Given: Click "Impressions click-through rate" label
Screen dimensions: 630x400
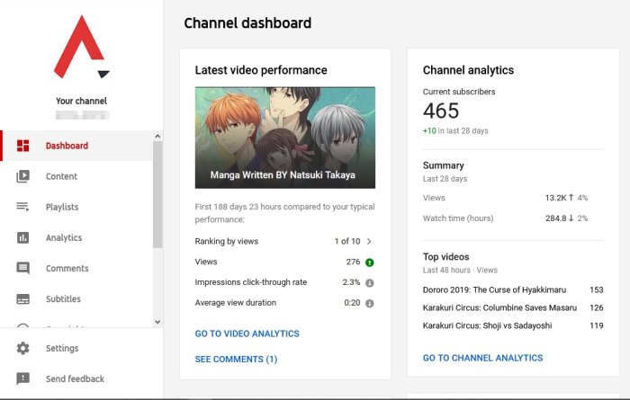Looking at the screenshot, I should coord(251,282).
